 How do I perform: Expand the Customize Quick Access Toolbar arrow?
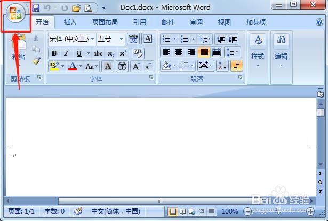(103, 8)
